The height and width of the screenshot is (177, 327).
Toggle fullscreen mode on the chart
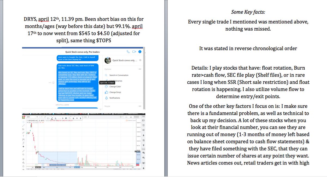85,117
